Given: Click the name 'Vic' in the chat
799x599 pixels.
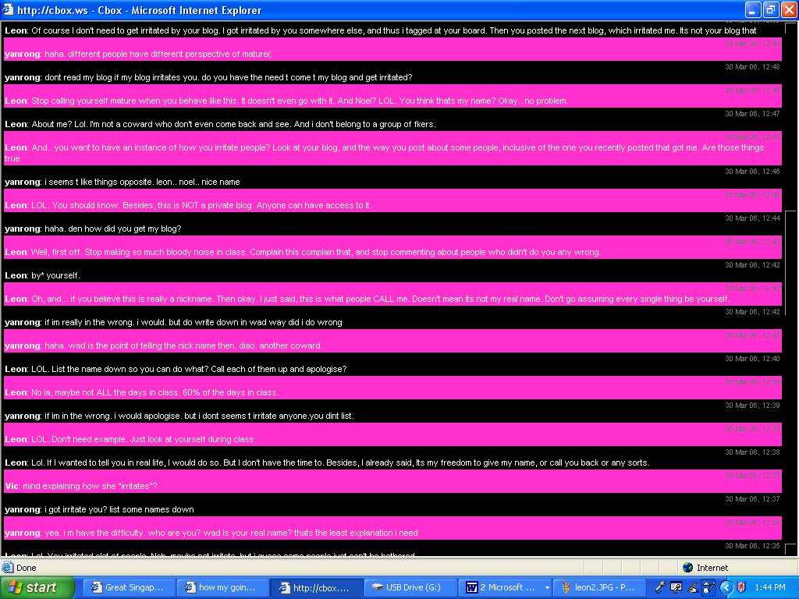Looking at the screenshot, I should pos(11,486).
